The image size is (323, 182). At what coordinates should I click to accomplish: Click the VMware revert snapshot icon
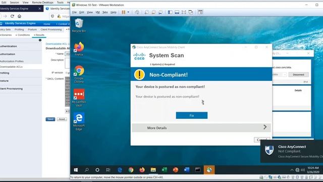click(153, 12)
